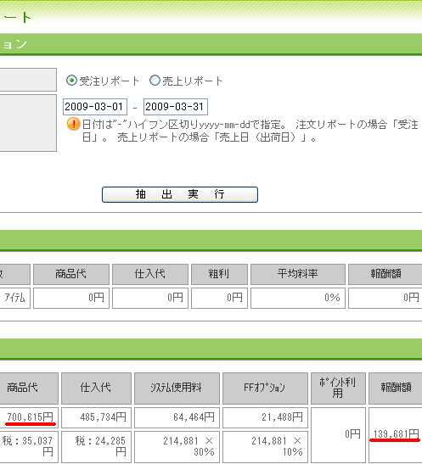Image resolution: width=422 pixels, height=464 pixels.
Task: Click the ポイント利用 column header
Action: click(x=338, y=389)
